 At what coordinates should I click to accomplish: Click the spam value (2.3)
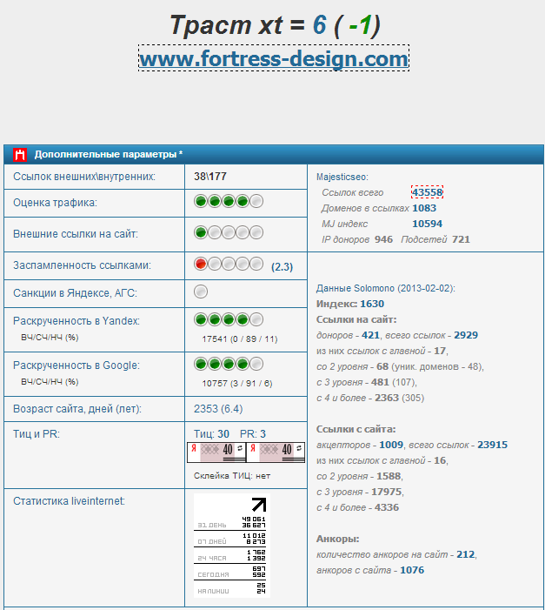(x=282, y=267)
